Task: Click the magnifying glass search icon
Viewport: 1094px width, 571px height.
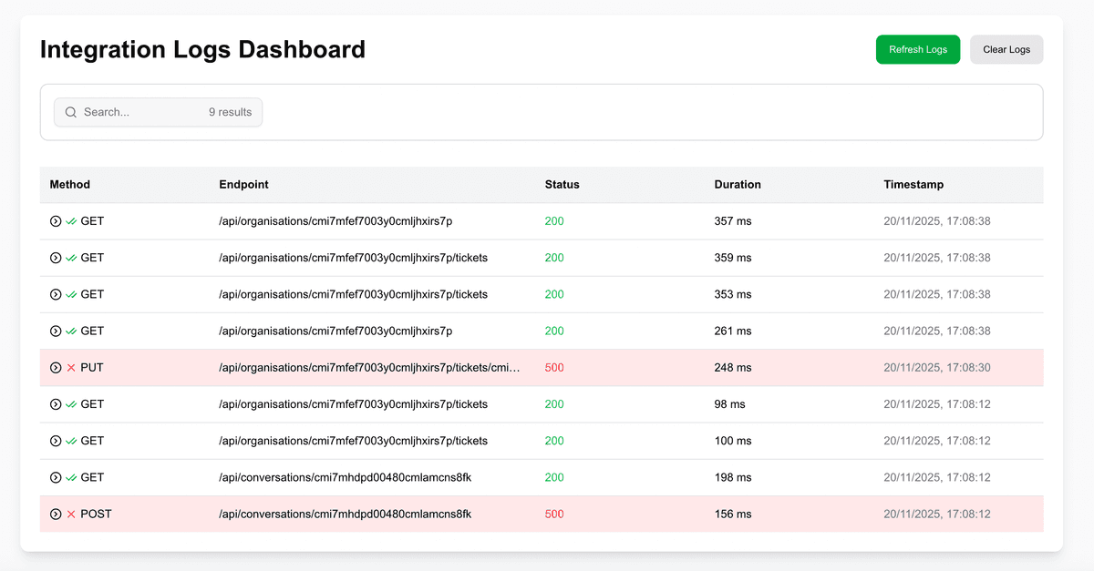Action: tap(71, 112)
